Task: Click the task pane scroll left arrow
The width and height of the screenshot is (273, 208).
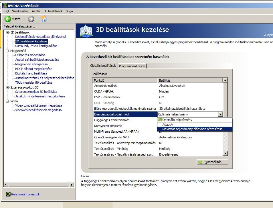Action: pos(6,185)
